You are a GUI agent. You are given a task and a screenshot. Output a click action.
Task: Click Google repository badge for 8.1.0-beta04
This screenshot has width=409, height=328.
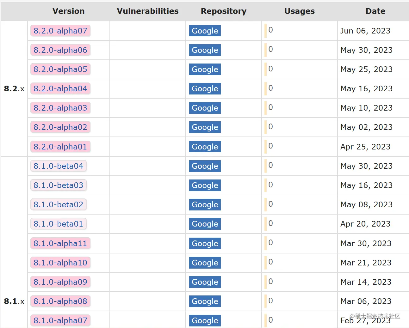point(205,166)
